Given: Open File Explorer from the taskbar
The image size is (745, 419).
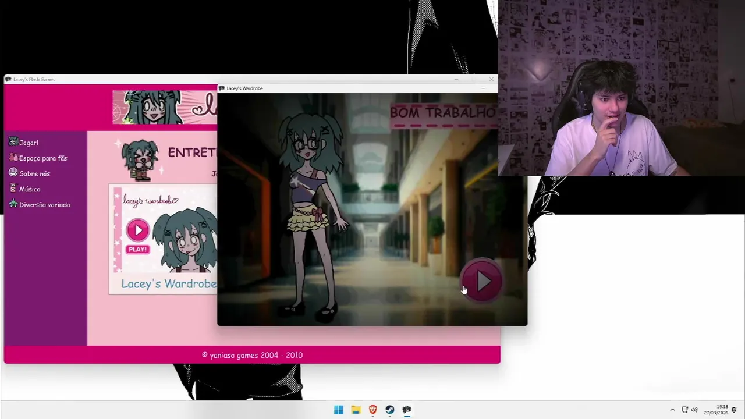Looking at the screenshot, I should (x=356, y=410).
